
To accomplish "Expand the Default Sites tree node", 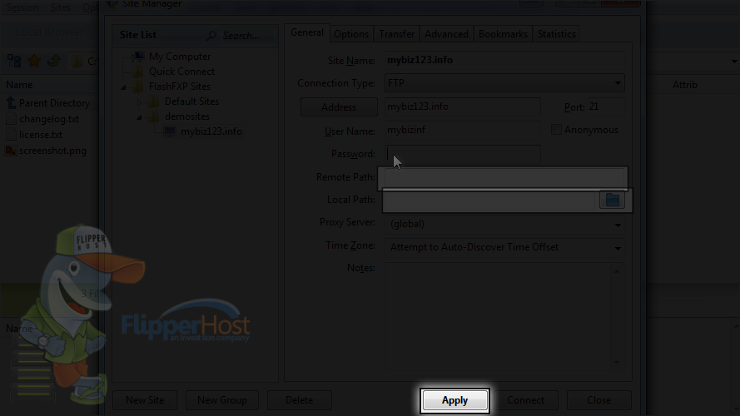I will pyautogui.click(x=139, y=102).
